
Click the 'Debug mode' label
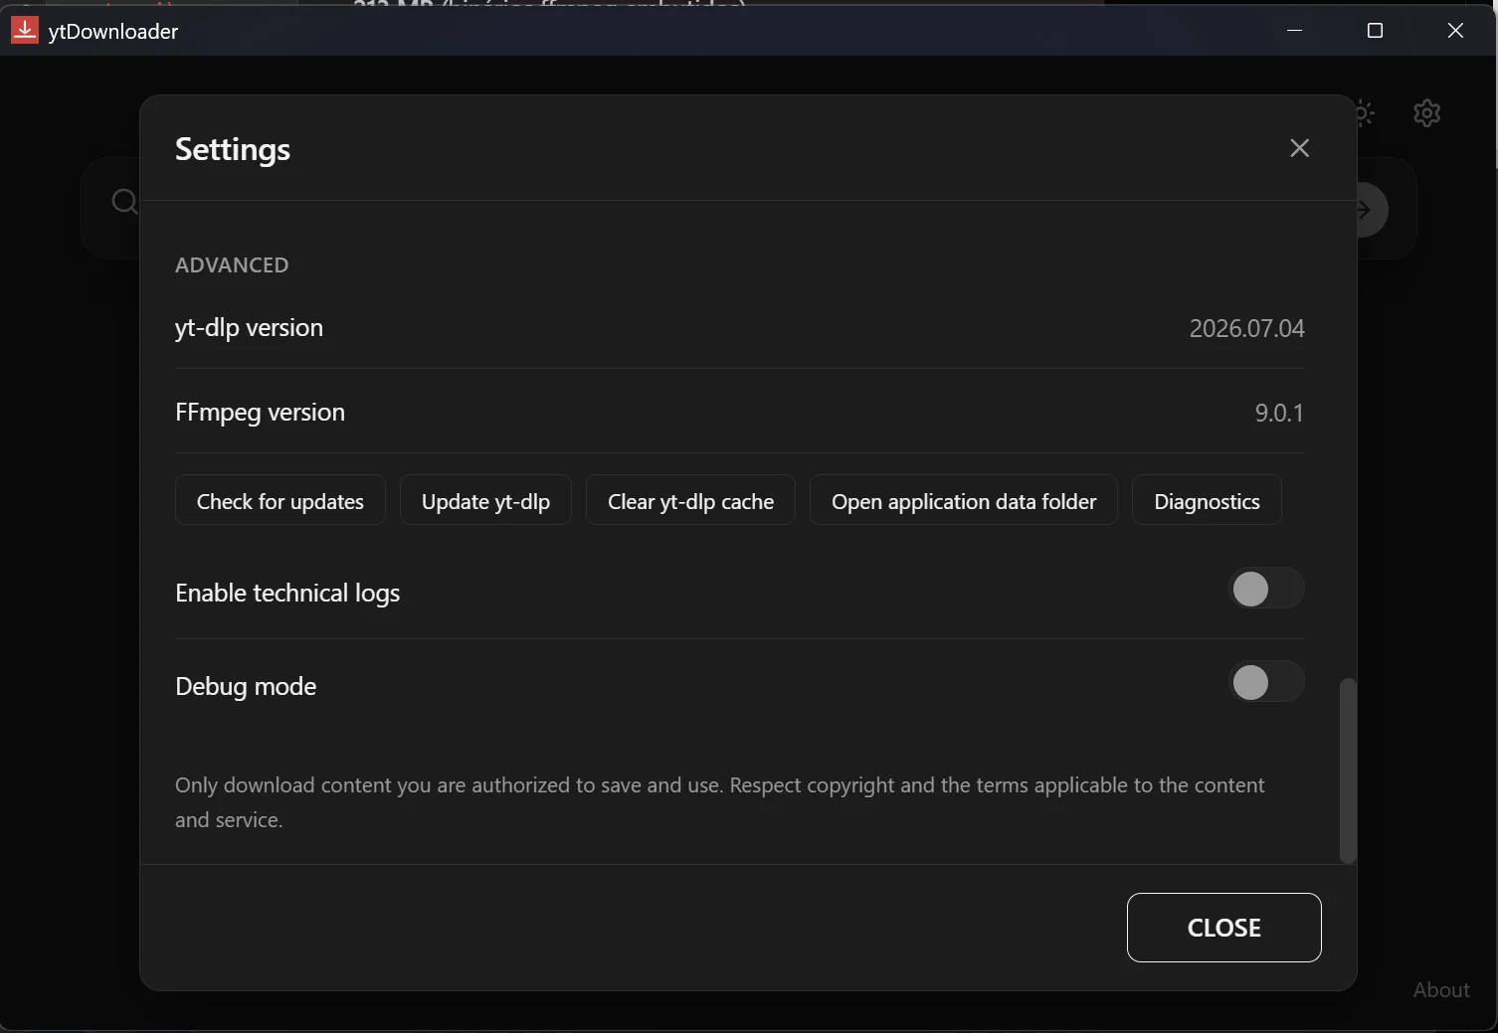246,687
